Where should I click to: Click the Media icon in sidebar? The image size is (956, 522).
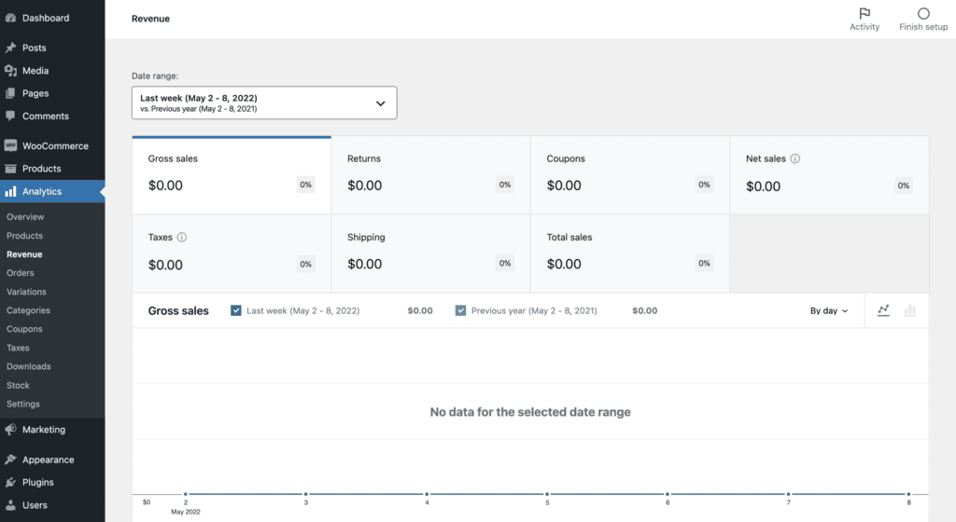tap(10, 71)
